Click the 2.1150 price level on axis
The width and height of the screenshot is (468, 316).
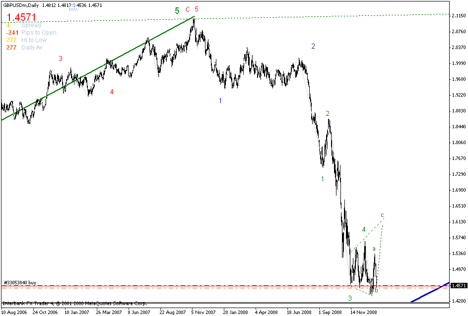(x=459, y=15)
